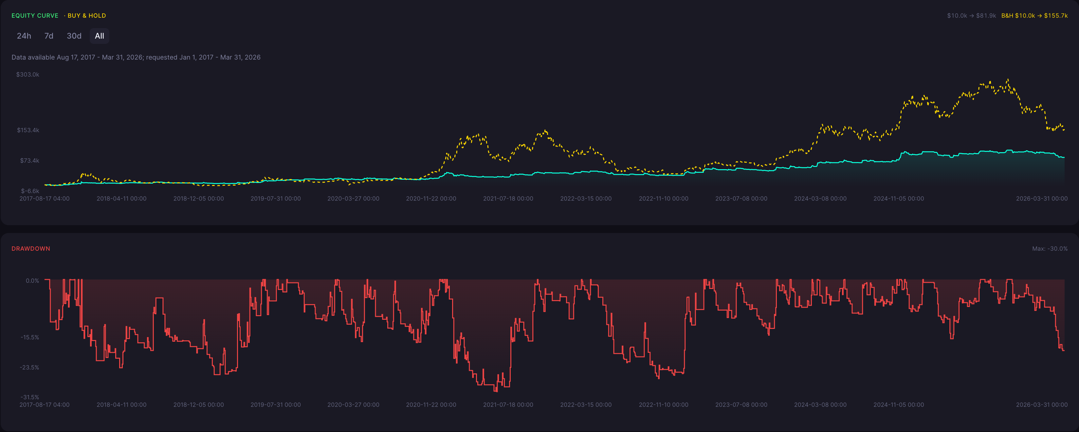Click drawdown chart date 2021-07-18 00:00

(508, 405)
